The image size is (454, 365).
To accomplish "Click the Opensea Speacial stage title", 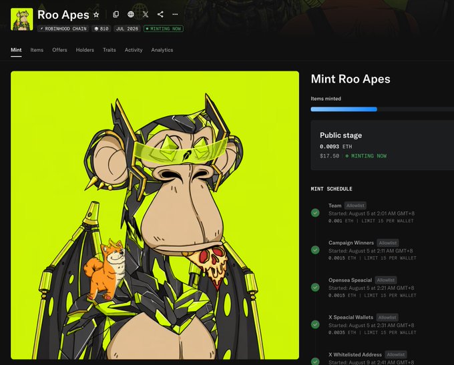I will tap(350, 280).
